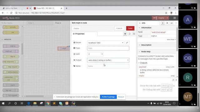Cancel the mqtt in node edit
Screen dimensions: 200x112
(119, 28)
